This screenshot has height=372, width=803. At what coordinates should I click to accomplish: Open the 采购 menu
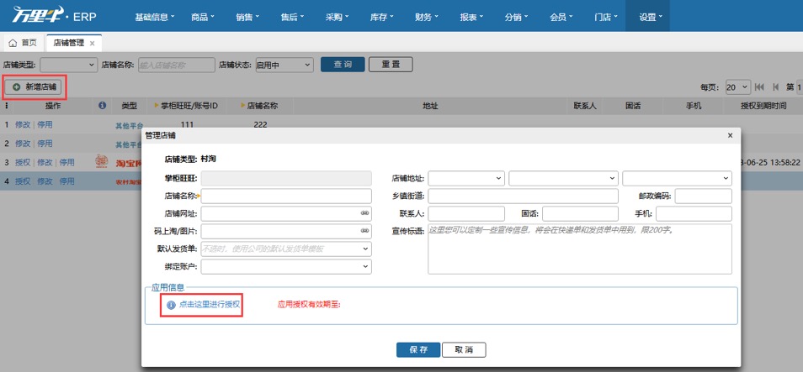point(337,16)
